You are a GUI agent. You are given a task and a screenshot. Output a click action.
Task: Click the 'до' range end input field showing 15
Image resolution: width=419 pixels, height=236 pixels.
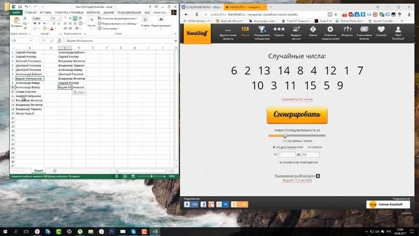(x=310, y=155)
